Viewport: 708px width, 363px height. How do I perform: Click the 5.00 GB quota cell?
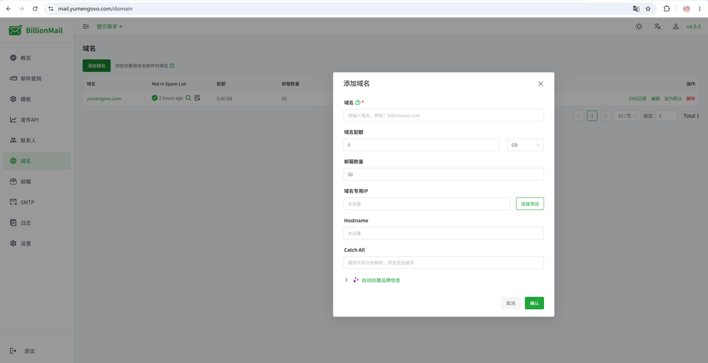tap(225, 98)
